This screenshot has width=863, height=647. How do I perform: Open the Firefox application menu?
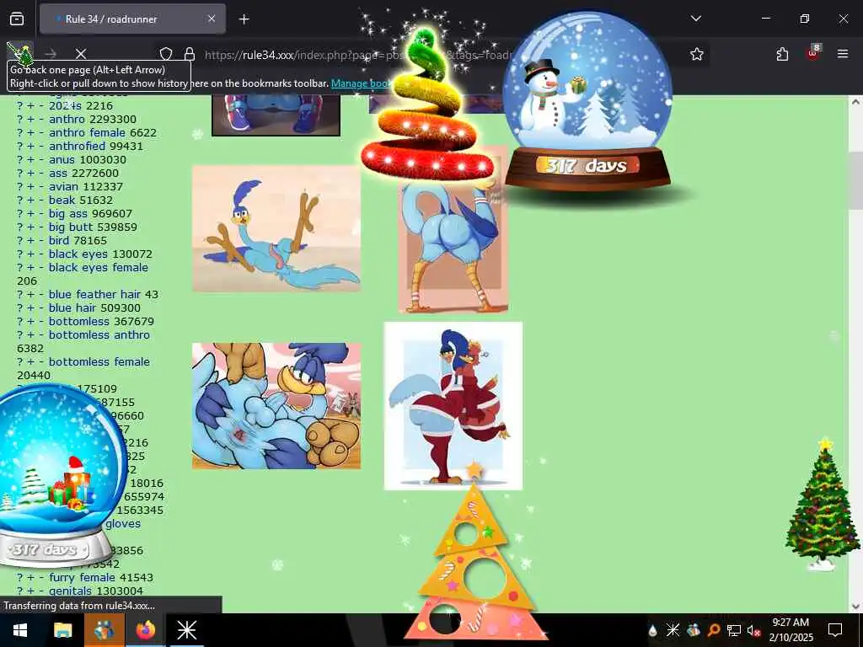point(843,54)
